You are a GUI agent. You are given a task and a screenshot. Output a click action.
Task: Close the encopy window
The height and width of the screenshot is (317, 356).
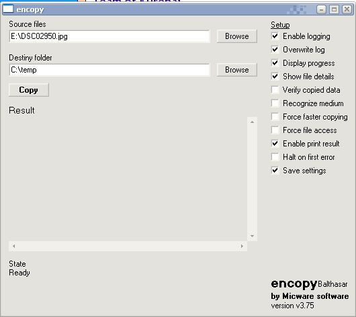coord(347,9)
